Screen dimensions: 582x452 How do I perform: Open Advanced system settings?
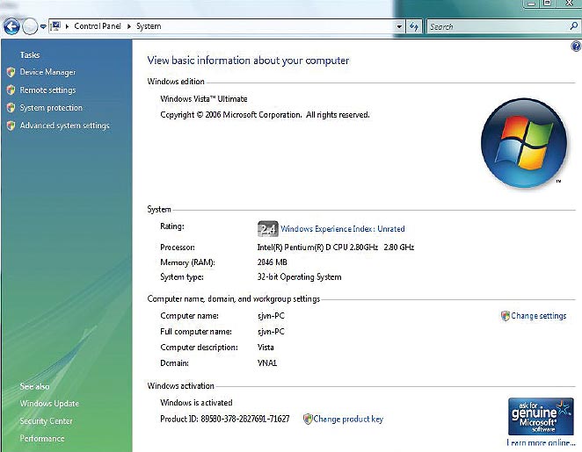pyautogui.click(x=64, y=126)
